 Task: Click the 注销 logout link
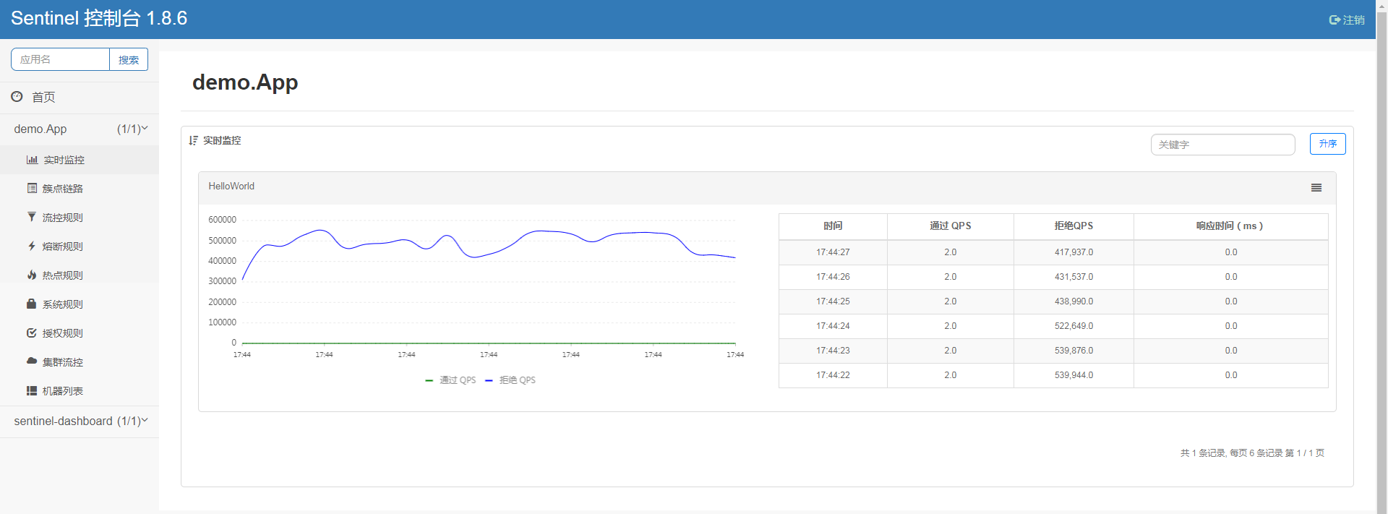click(x=1347, y=20)
